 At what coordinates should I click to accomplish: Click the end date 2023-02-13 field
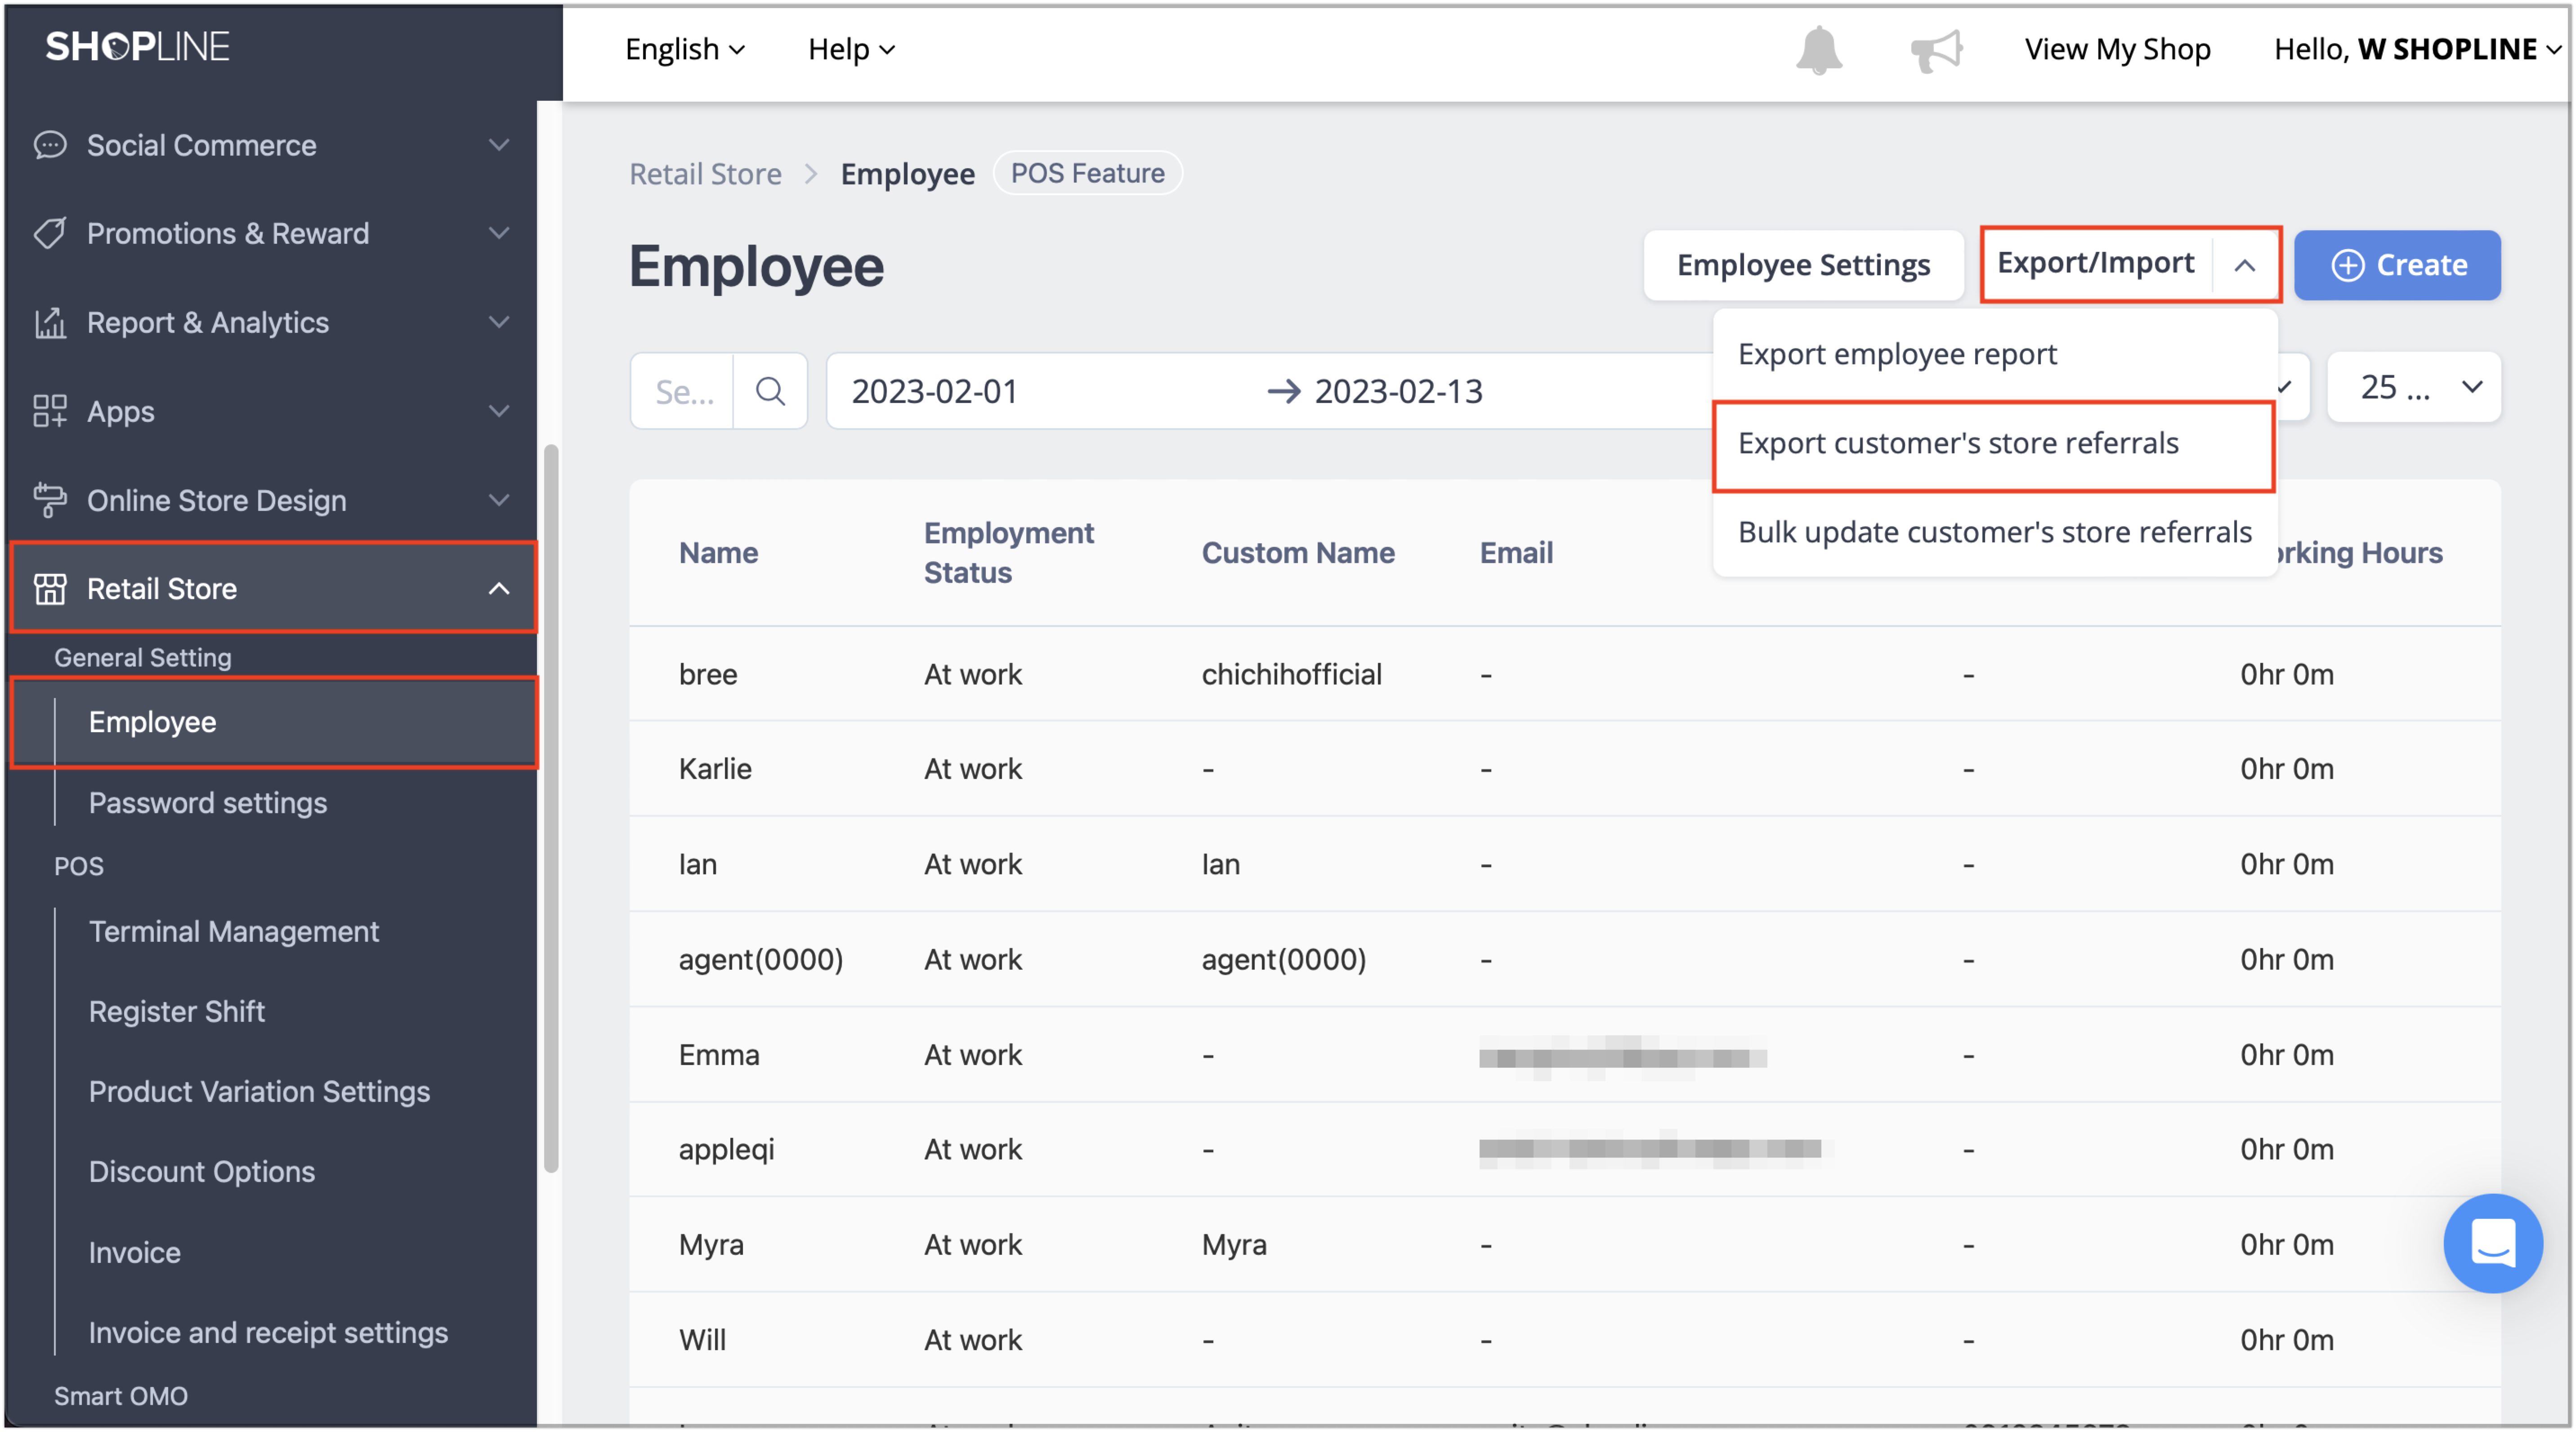point(1398,391)
